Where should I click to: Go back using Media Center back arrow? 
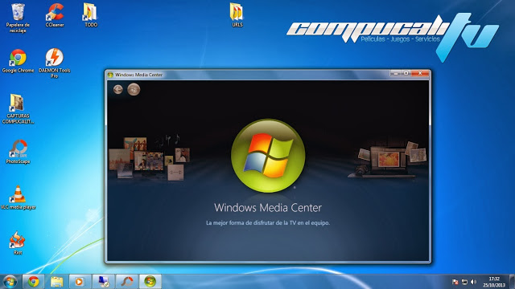coord(118,89)
